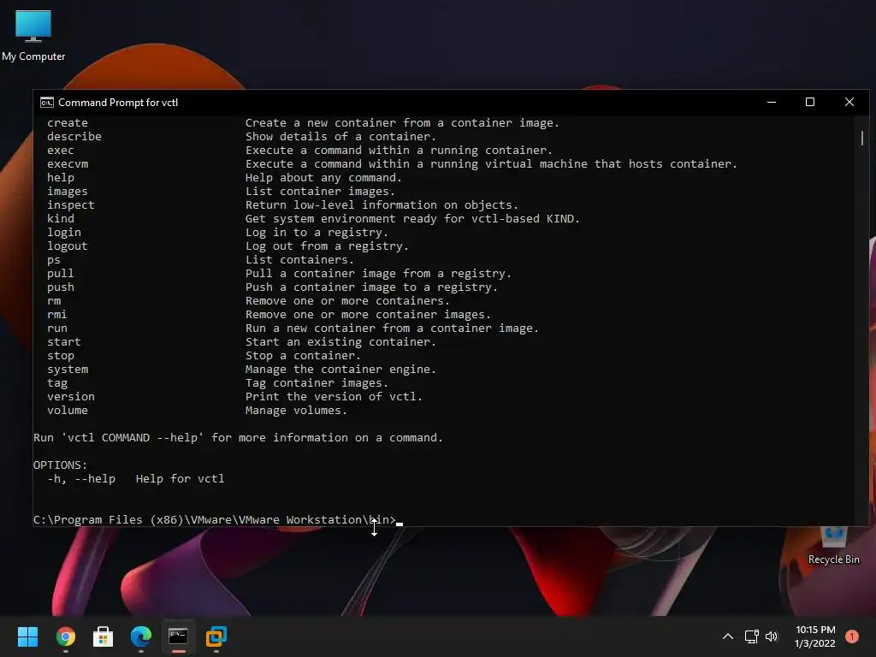Click 'Get system environment ready for vctl-based KIND.'
Viewport: 876px width, 657px height.
[x=412, y=218]
